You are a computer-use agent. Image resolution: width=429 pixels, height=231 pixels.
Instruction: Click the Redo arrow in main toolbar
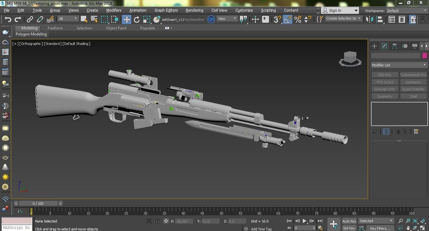(x=18, y=19)
